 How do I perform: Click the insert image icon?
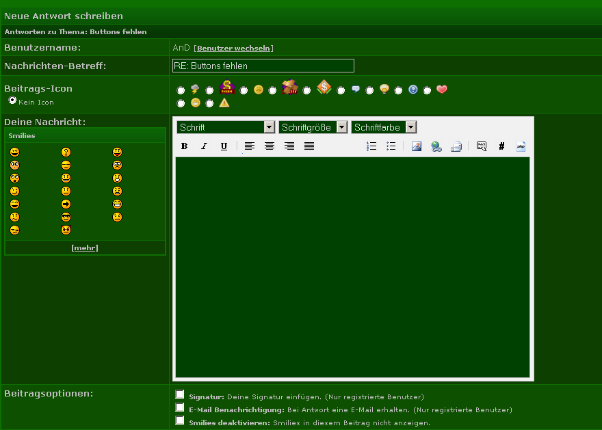(416, 146)
